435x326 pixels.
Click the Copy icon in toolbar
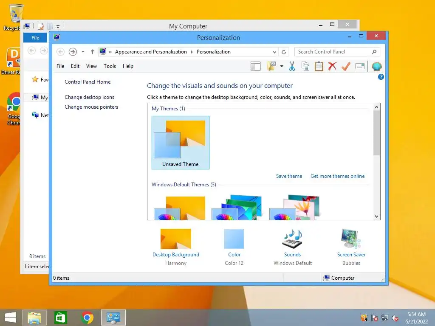pyautogui.click(x=305, y=66)
